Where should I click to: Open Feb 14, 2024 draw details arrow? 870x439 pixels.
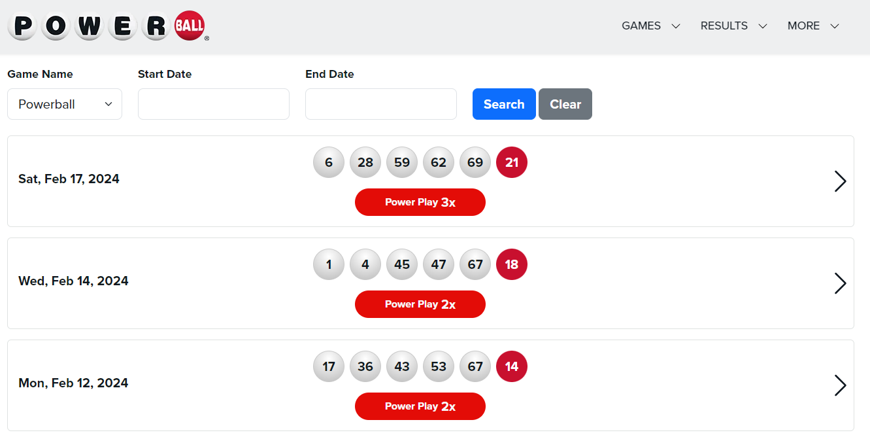coord(841,283)
